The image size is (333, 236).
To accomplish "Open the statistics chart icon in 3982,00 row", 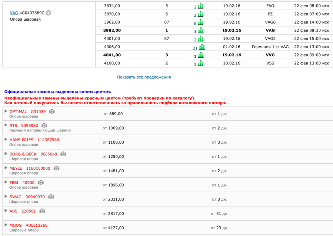I will point(201,31).
